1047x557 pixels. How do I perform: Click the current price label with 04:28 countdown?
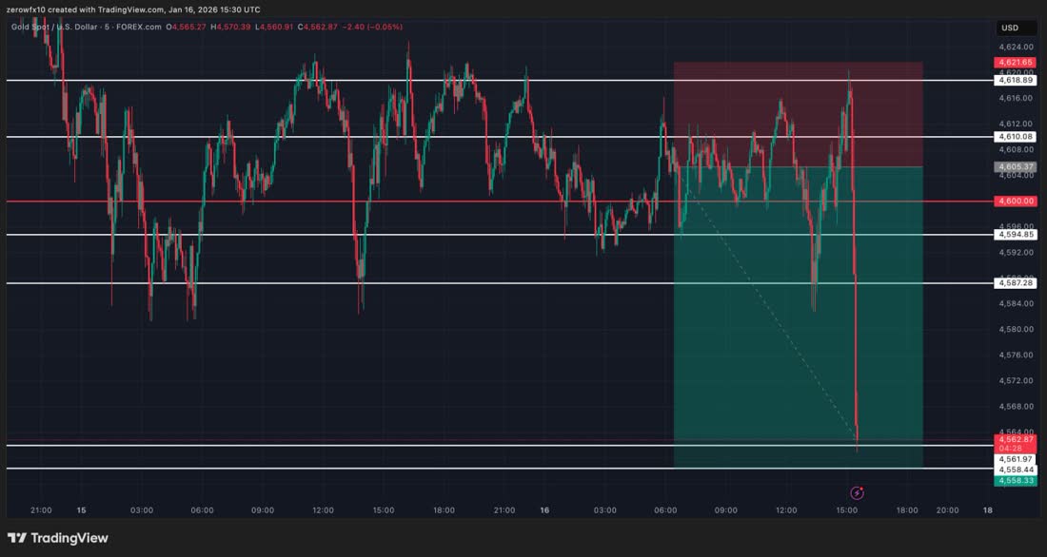[x=1016, y=444]
